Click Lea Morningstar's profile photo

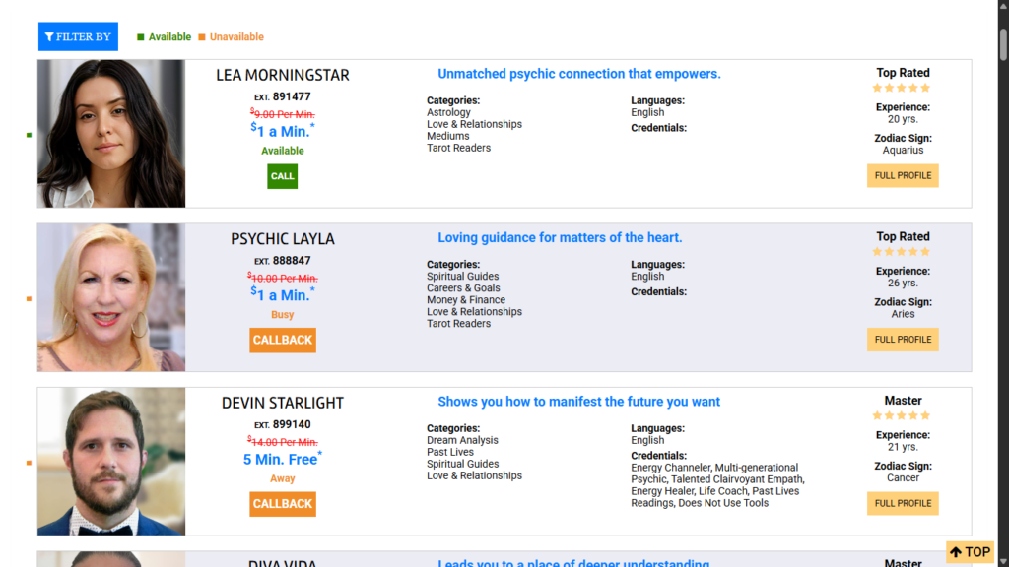pyautogui.click(x=111, y=134)
